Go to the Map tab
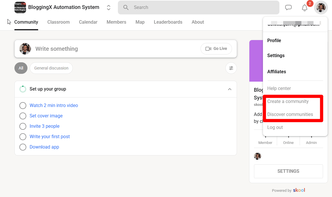This screenshot has width=332, height=197. click(x=140, y=22)
